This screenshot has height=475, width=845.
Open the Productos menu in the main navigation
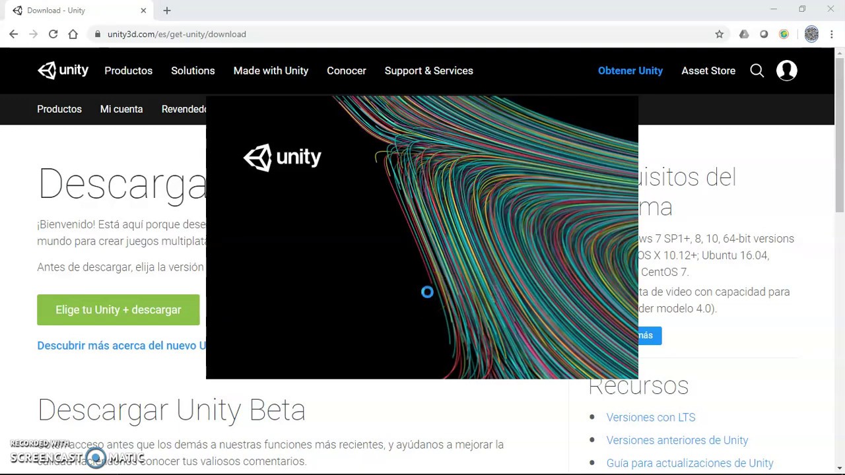(x=128, y=71)
